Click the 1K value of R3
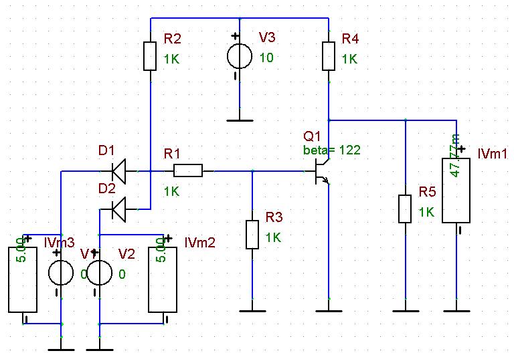This screenshot has width=514, height=353. coord(273,238)
